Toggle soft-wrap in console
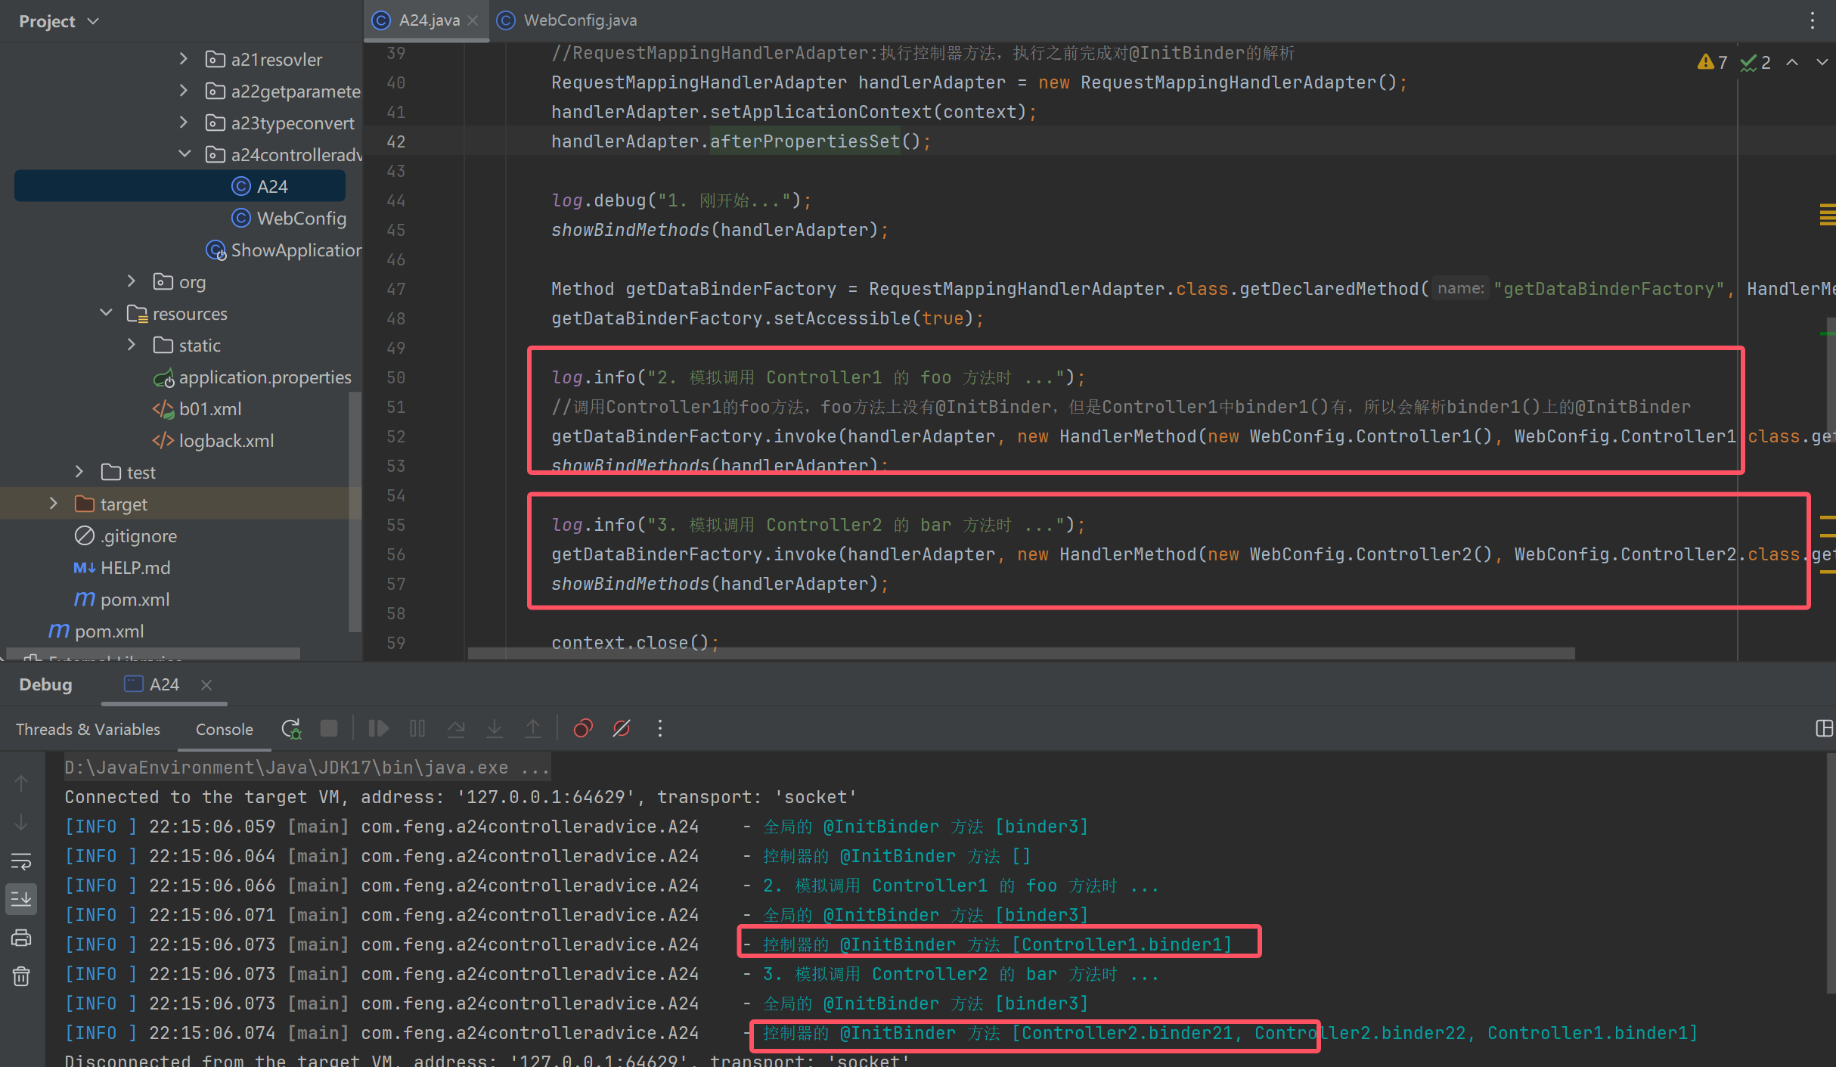Image resolution: width=1836 pixels, height=1067 pixels. (x=21, y=861)
